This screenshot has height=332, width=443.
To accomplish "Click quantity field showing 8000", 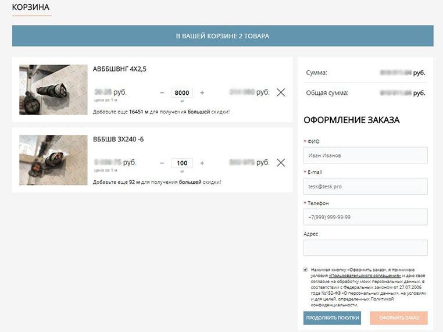I will click(x=182, y=93).
